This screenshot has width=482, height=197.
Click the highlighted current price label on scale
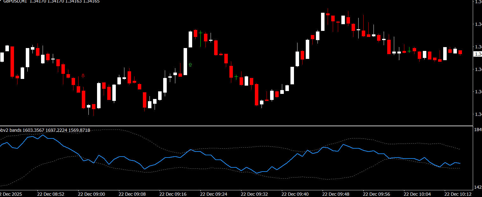coord(478,54)
